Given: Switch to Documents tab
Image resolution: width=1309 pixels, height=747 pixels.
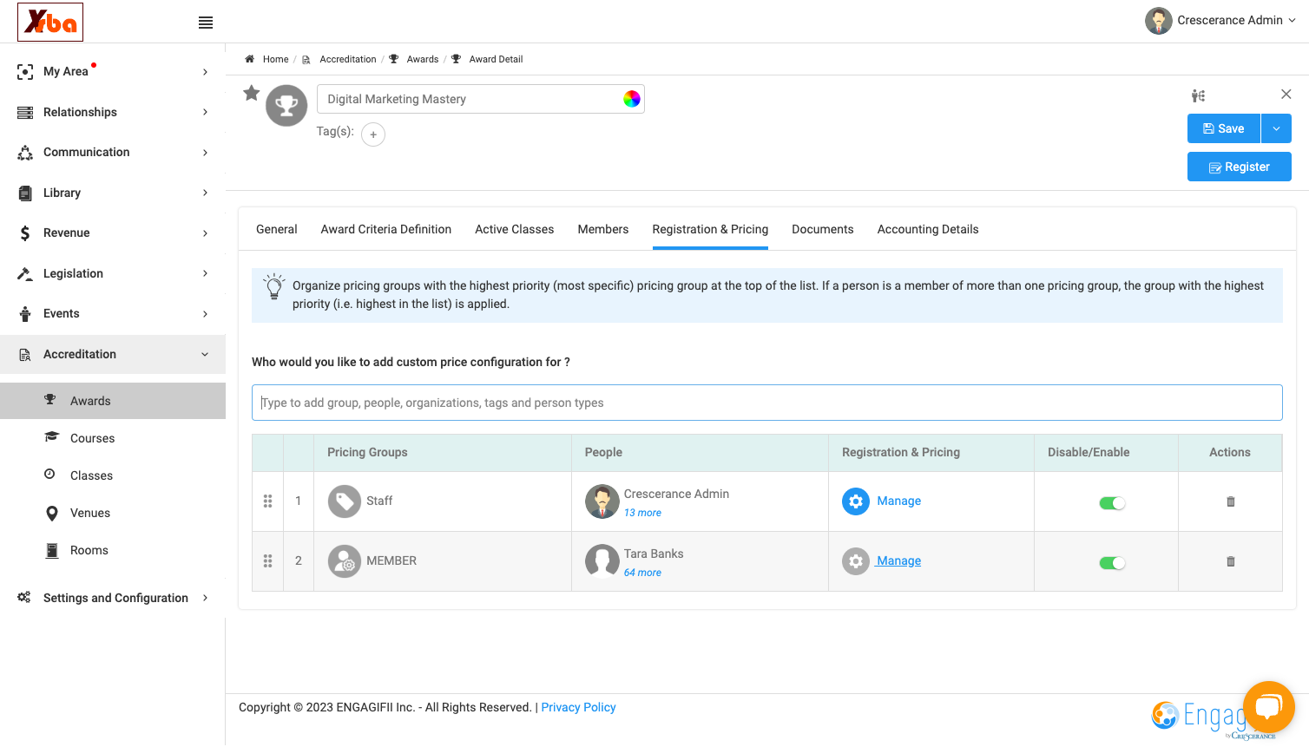Looking at the screenshot, I should click(x=823, y=229).
